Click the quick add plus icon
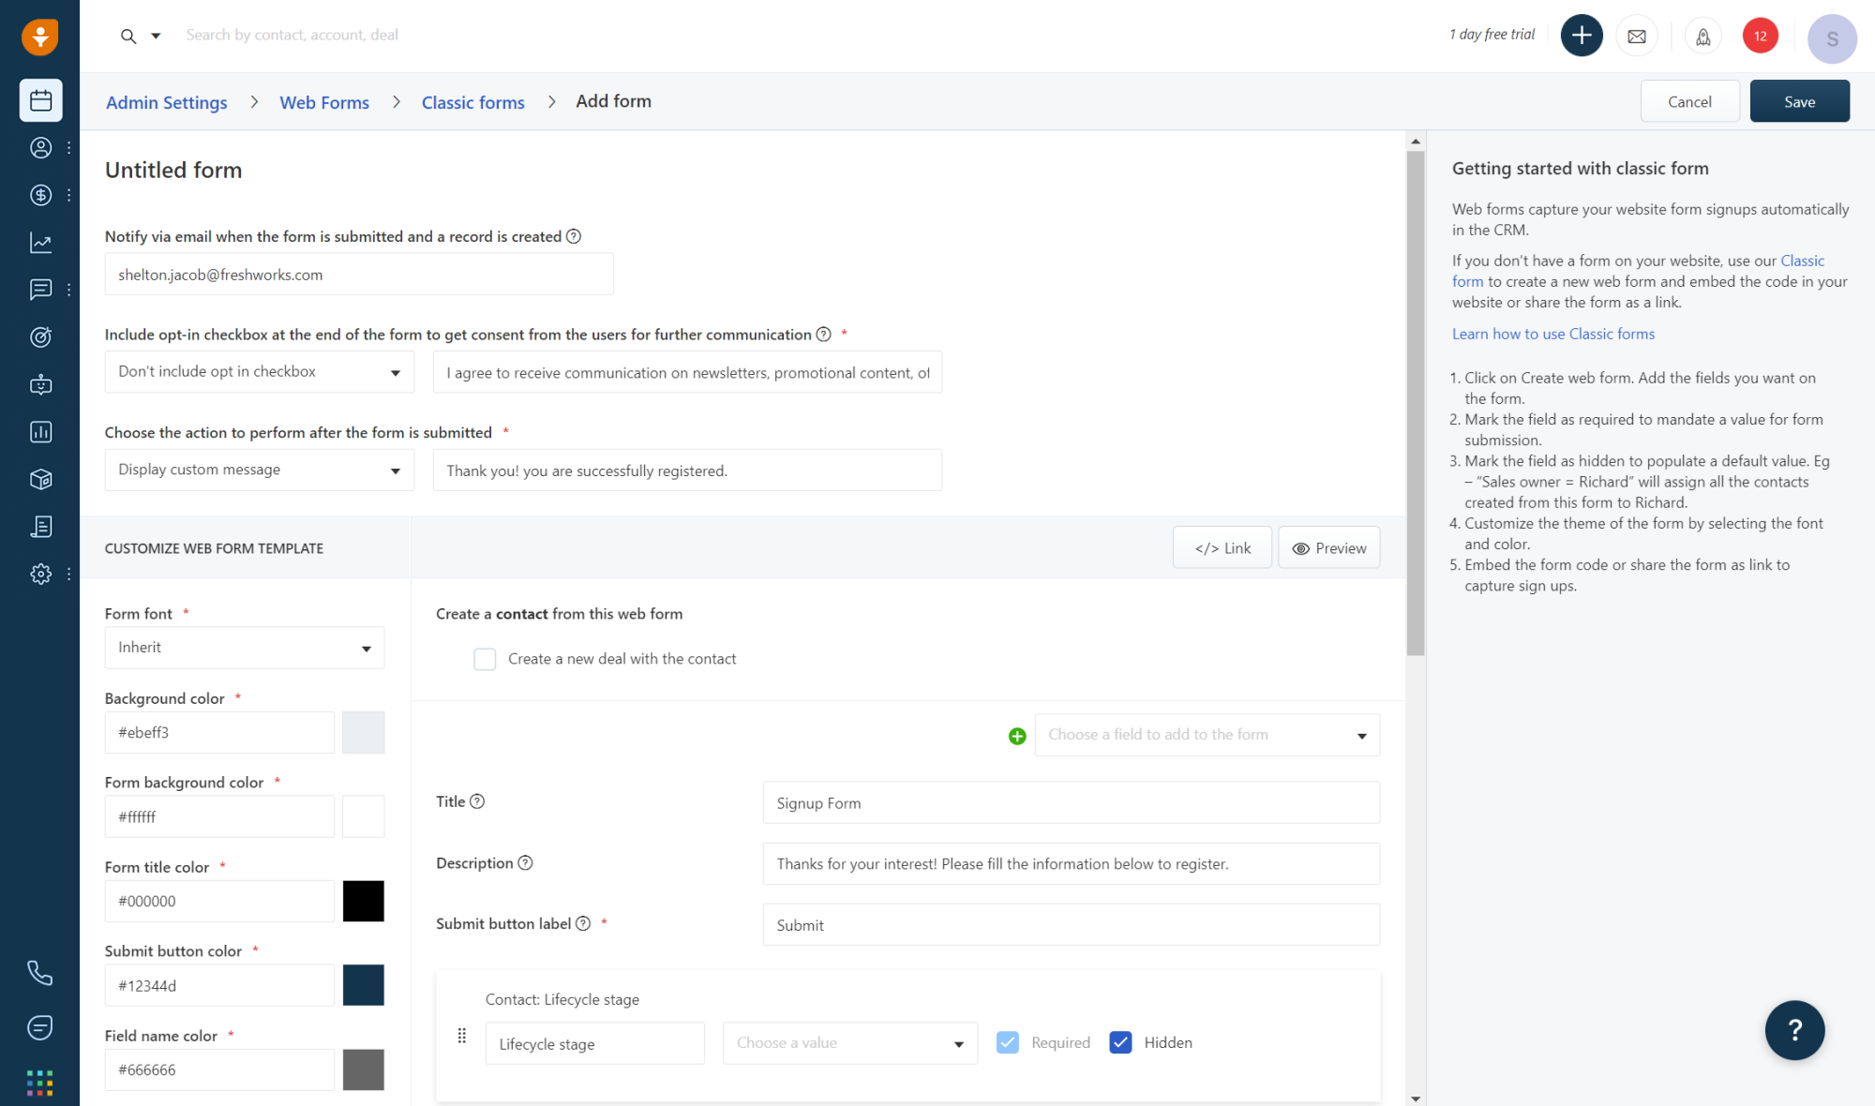This screenshot has width=1875, height=1106. (x=1581, y=36)
